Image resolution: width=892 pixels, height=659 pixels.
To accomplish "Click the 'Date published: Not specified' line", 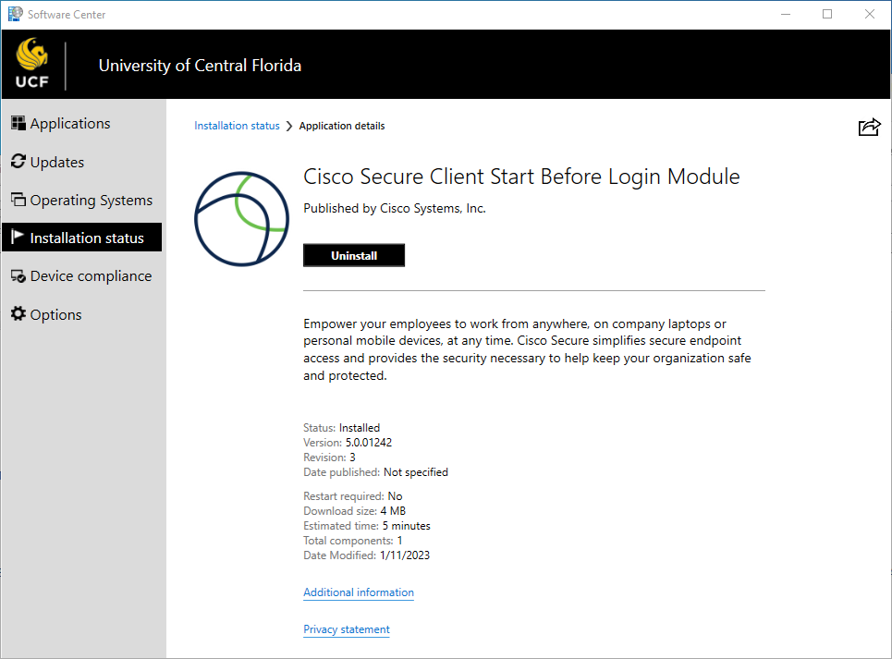I will 375,472.
